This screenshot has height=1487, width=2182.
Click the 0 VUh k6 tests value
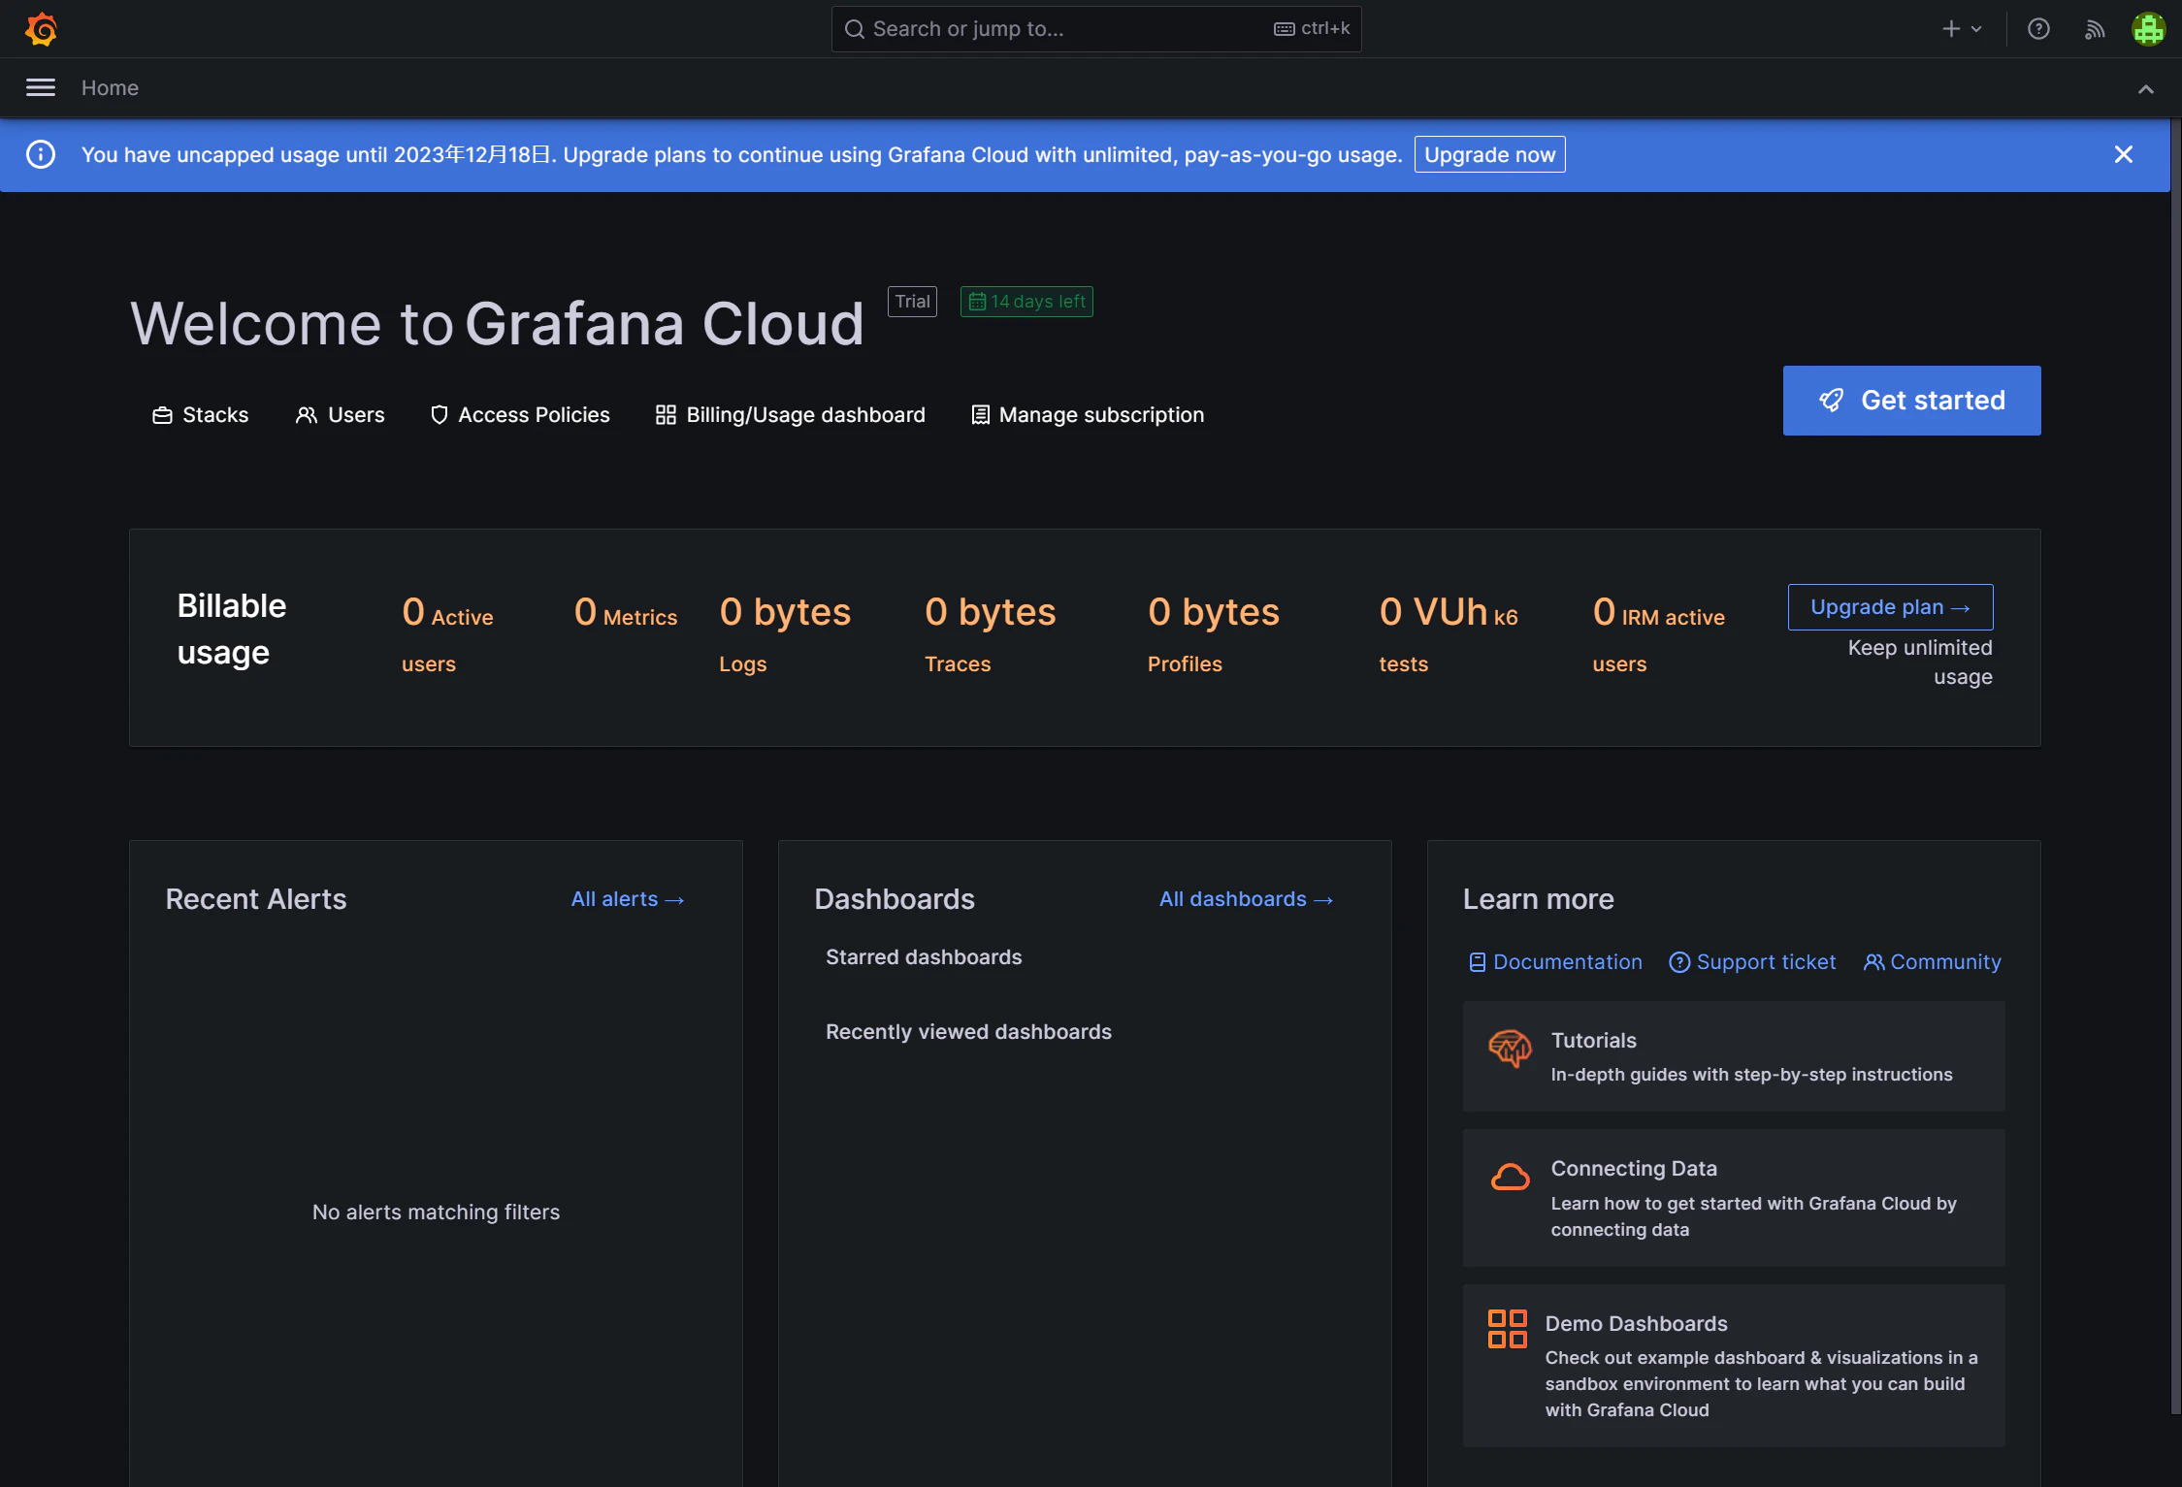coord(1448,635)
